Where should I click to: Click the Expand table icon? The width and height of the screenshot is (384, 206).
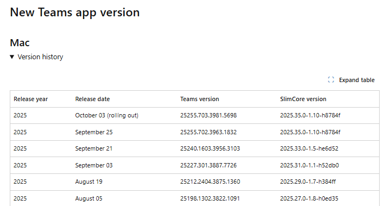click(331, 79)
